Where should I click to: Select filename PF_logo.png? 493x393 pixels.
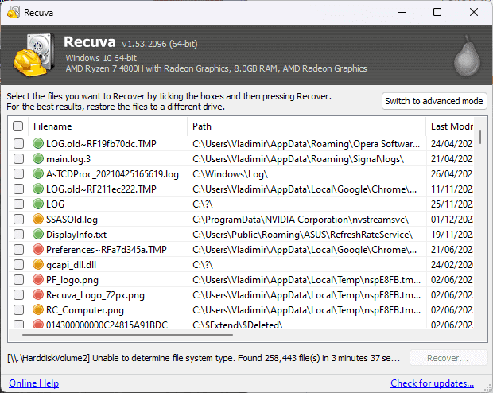(x=72, y=280)
